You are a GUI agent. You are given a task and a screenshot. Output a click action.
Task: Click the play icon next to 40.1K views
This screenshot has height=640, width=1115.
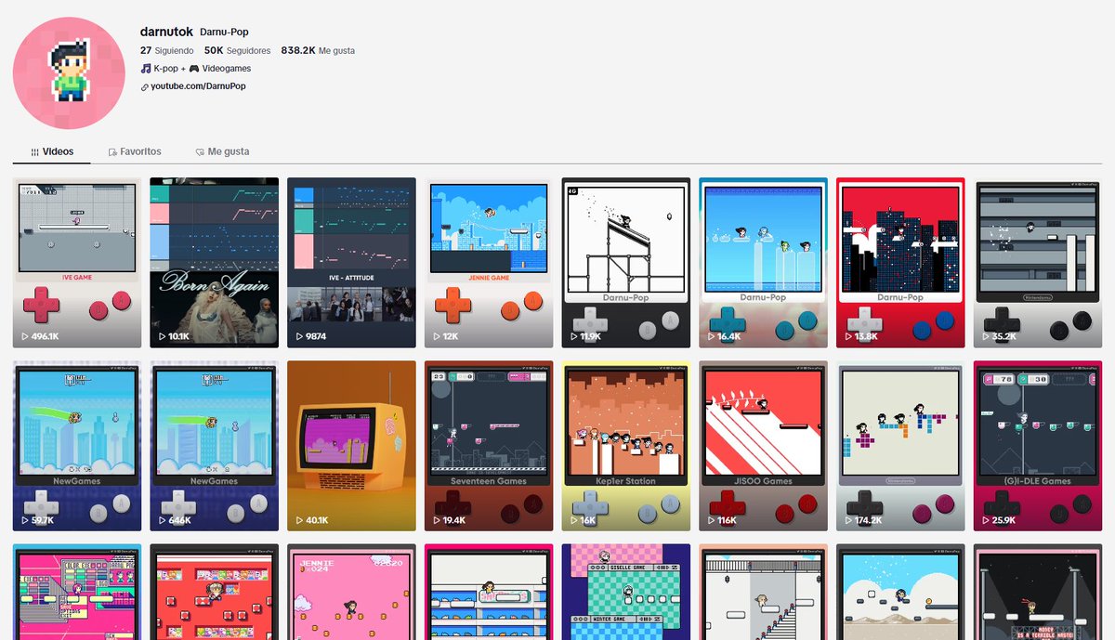[300, 520]
